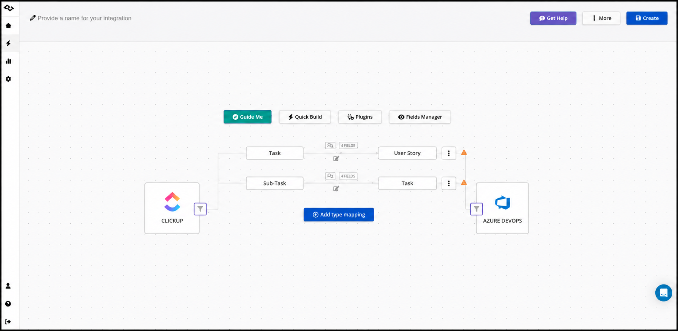Screen dimensions: 678x331
Task: Open the user profile icon
Action: click(x=8, y=286)
